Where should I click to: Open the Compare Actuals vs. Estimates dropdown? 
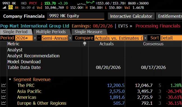pyautogui.click(x=145, y=38)
